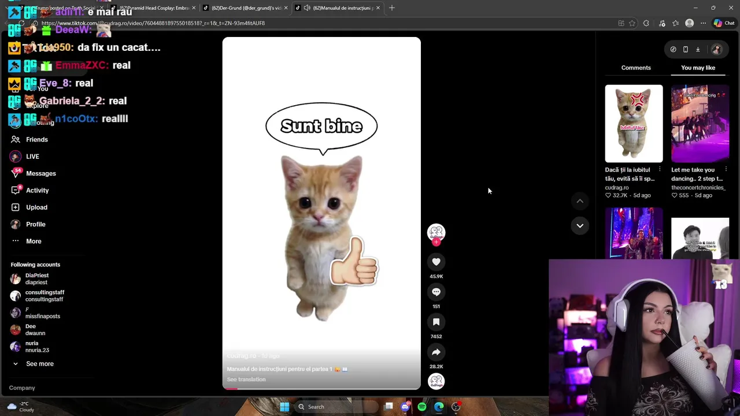Open Edge settings and more menu
Viewport: 740px width, 416px height.
click(703, 23)
